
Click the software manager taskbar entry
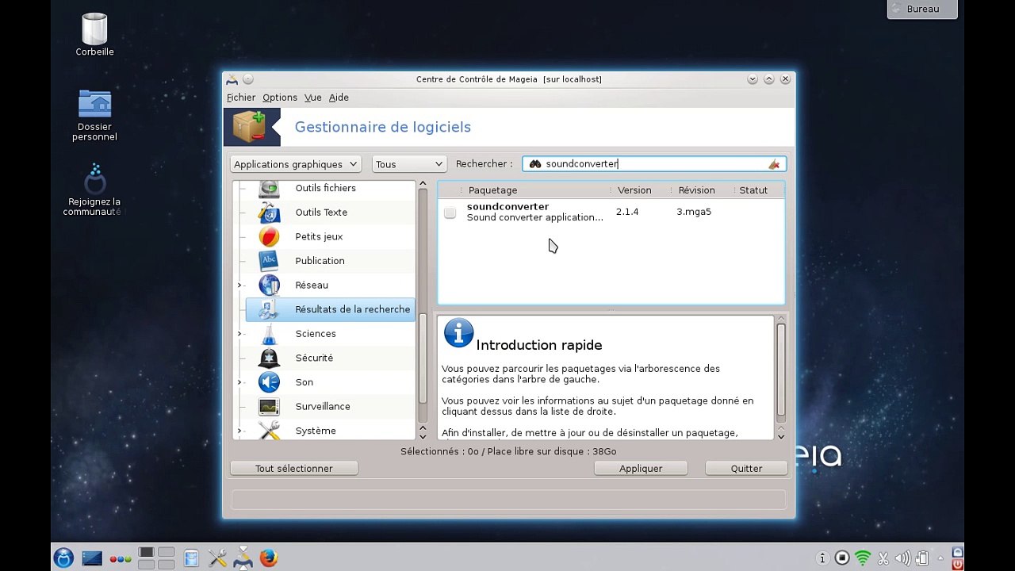click(243, 558)
